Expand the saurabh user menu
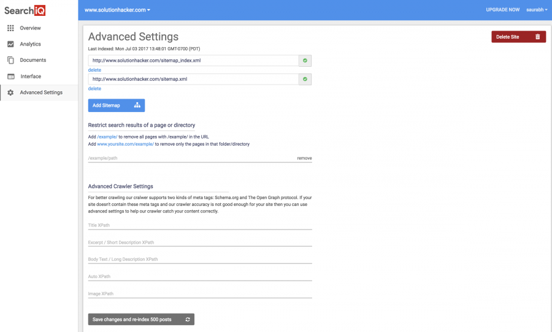This screenshot has height=332, width=552. [537, 10]
